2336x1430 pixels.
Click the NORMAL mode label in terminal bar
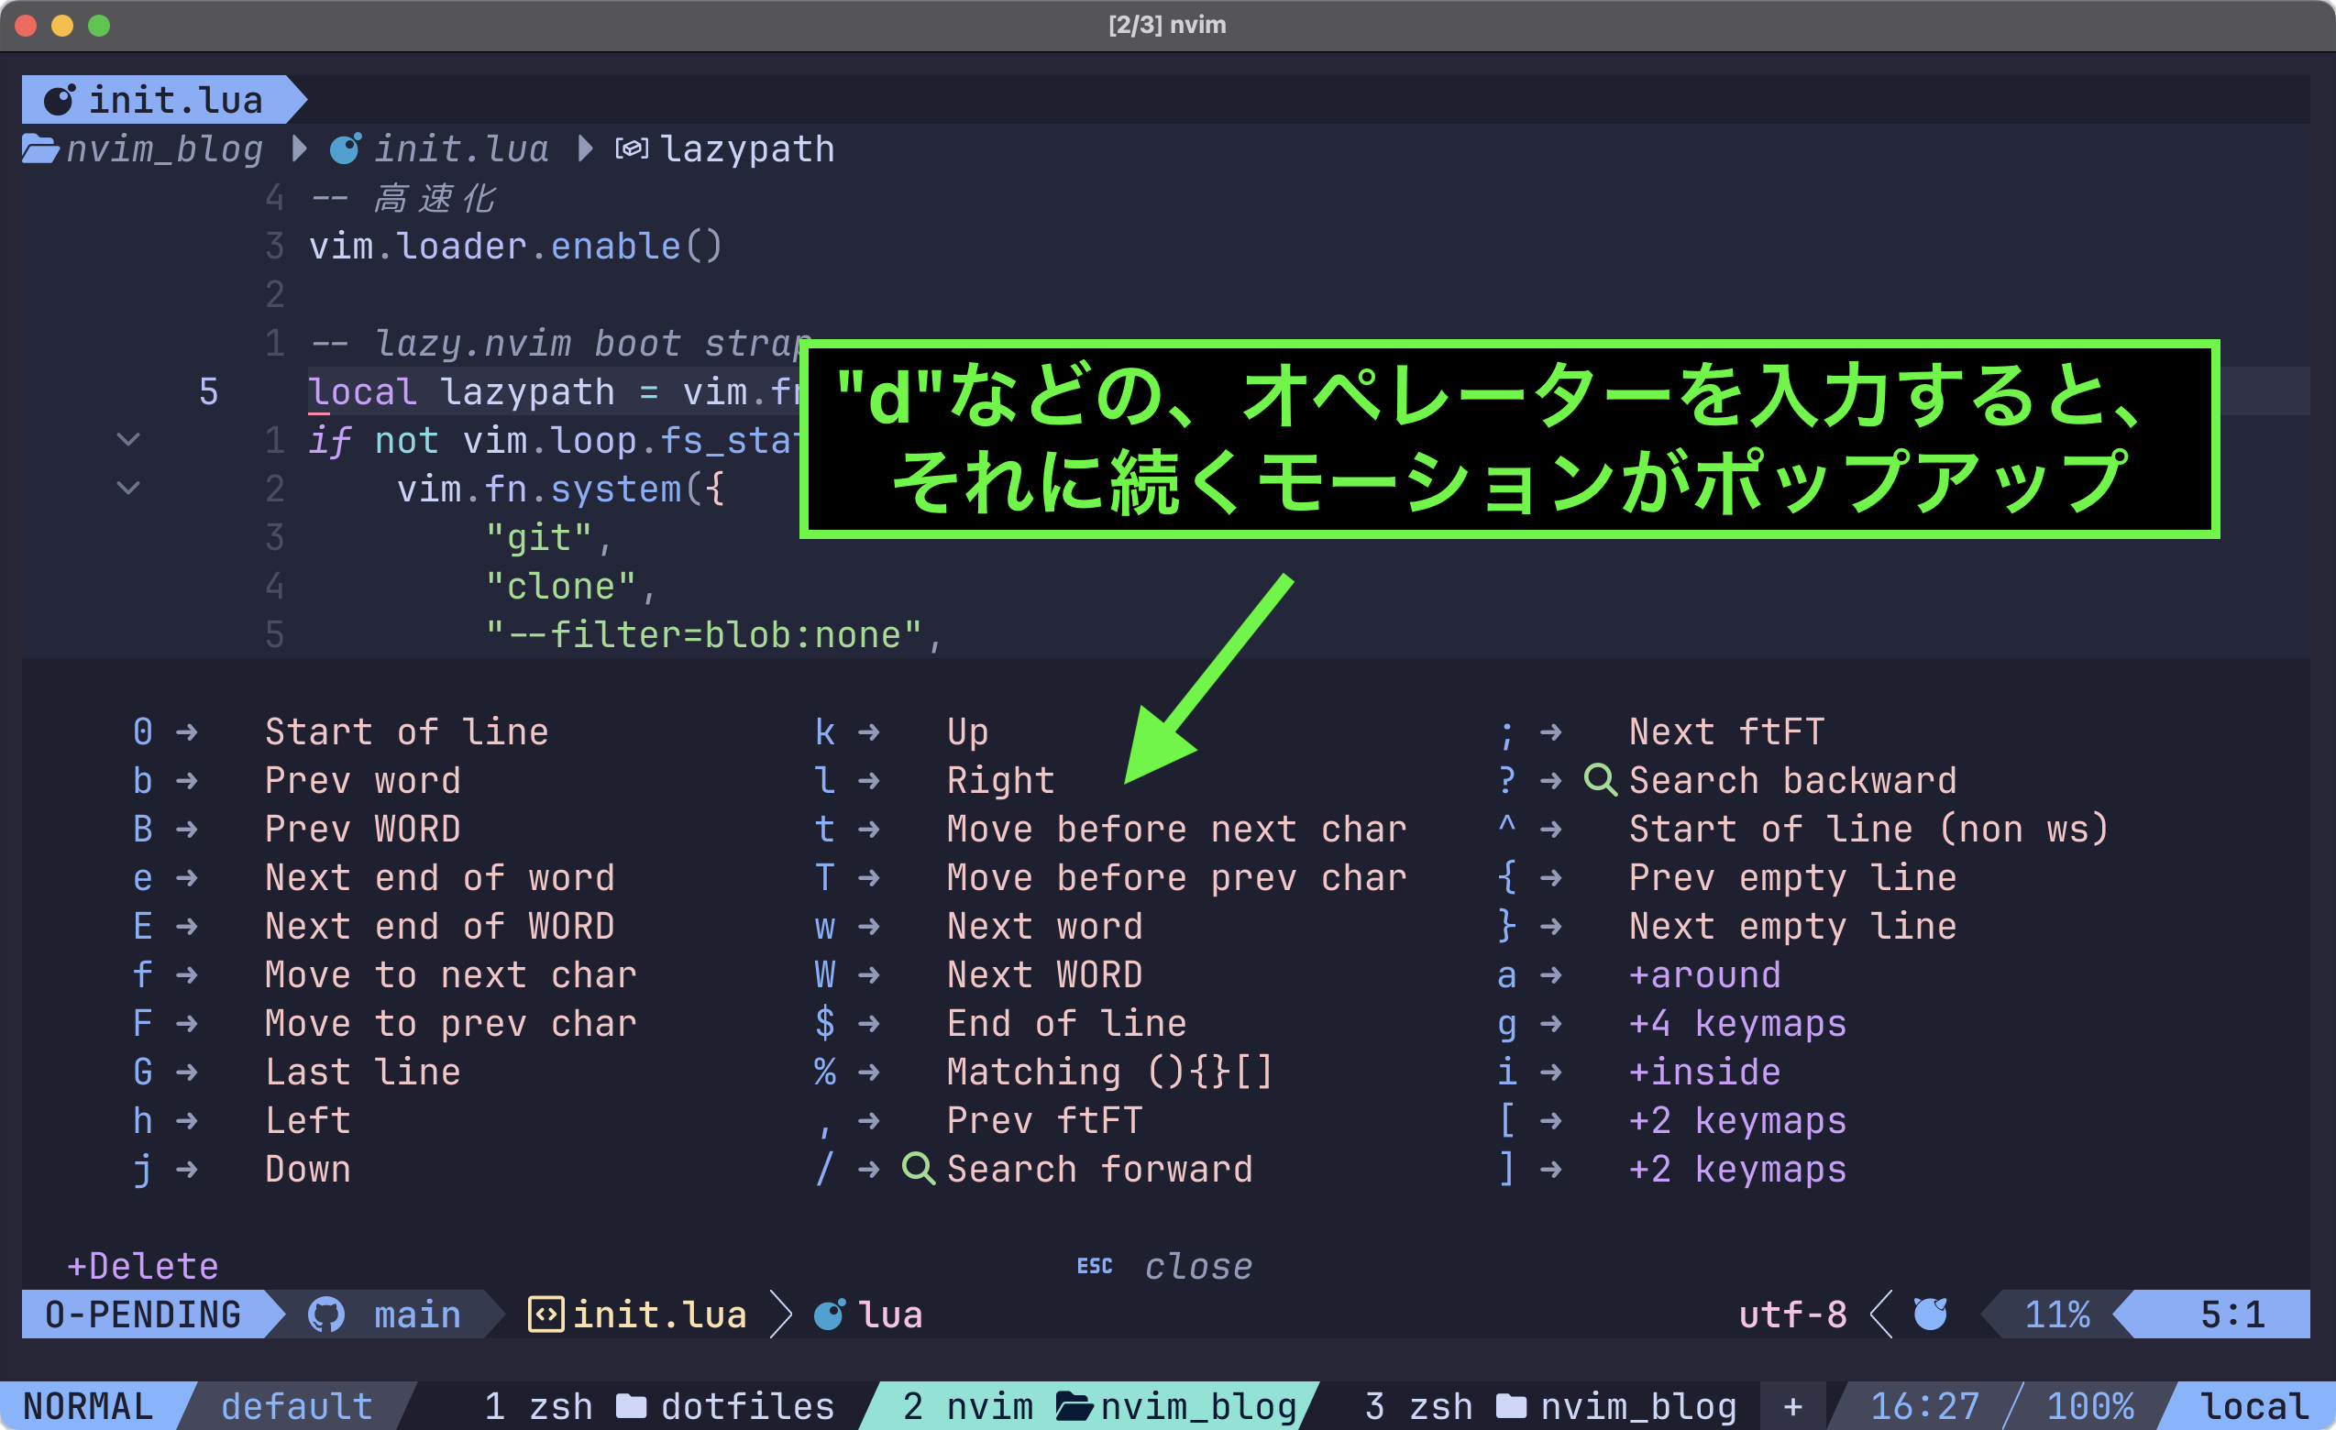click(88, 1406)
